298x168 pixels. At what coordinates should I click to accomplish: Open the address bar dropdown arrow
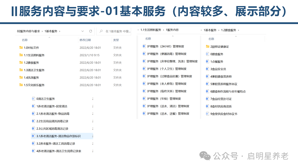(x=82, y=31)
